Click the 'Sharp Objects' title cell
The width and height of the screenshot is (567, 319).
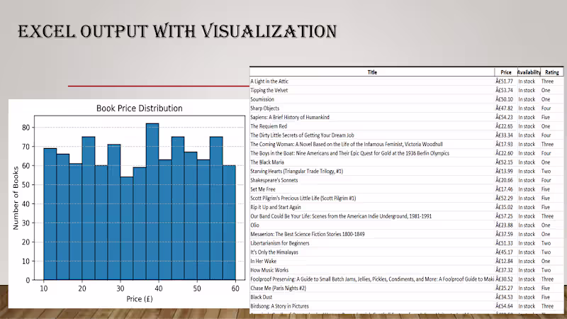tap(372, 108)
